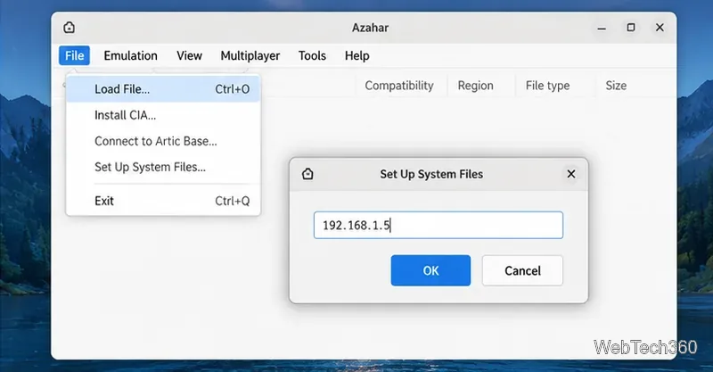Open the Help menu
713x372 pixels.
(x=357, y=55)
